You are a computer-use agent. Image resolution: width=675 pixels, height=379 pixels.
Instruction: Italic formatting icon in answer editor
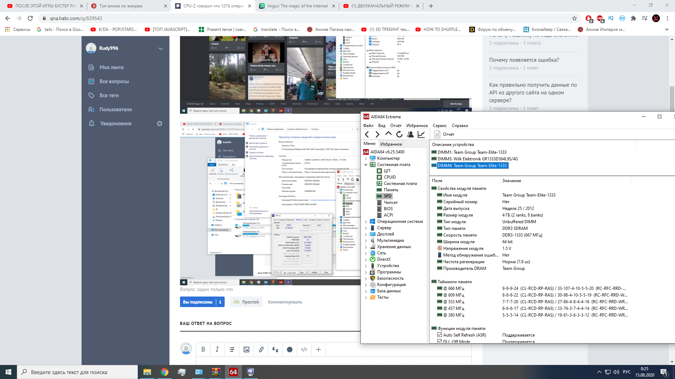point(217,350)
